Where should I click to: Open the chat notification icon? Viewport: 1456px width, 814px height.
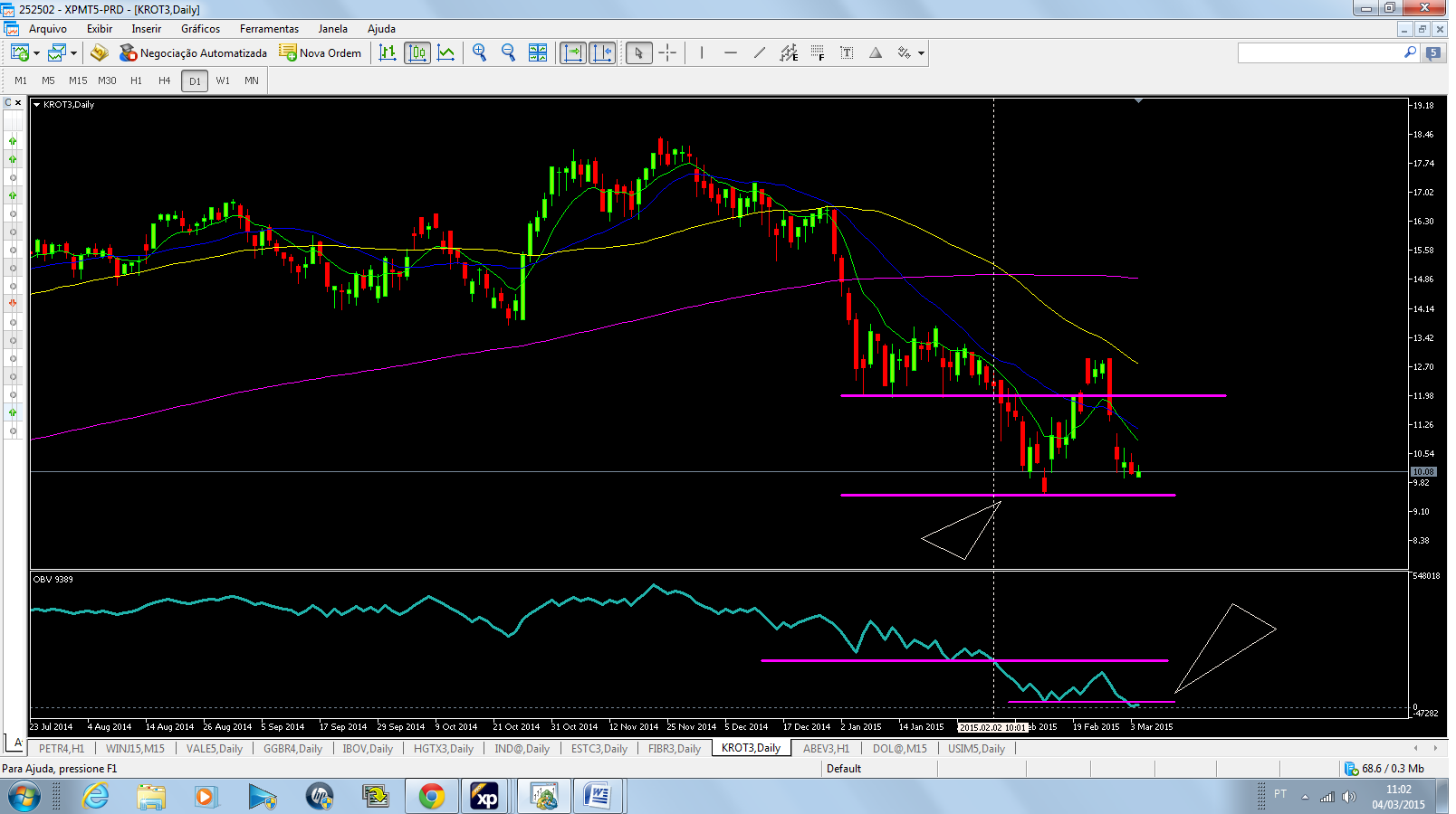1433,53
